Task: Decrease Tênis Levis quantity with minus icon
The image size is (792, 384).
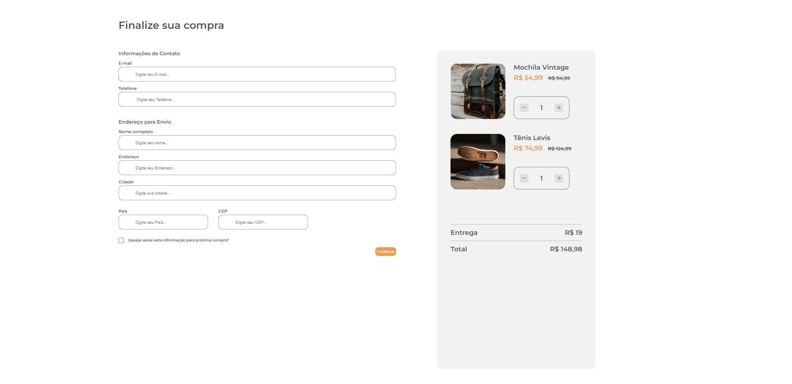Action: (x=524, y=178)
